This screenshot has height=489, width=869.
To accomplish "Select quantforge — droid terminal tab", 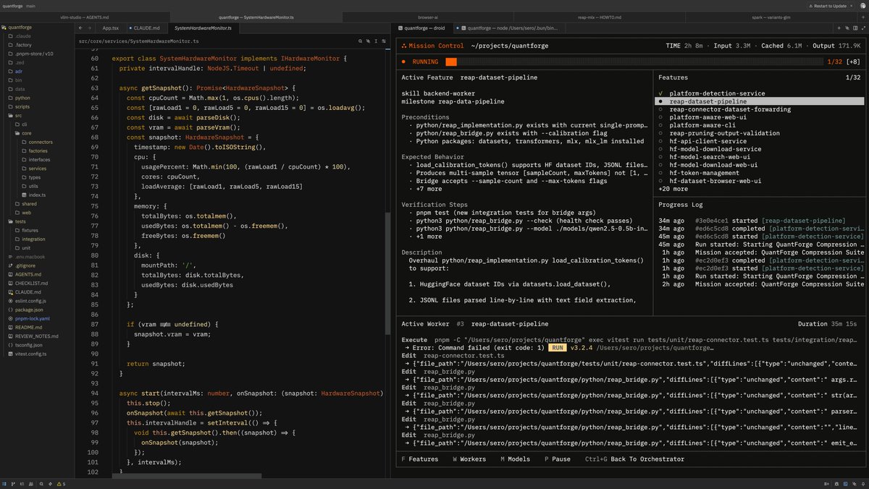I will [424, 28].
